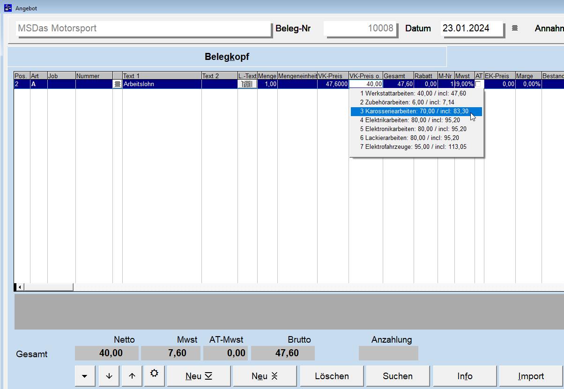
Task: Click the Mwst cell 19,00%
Action: click(x=464, y=84)
